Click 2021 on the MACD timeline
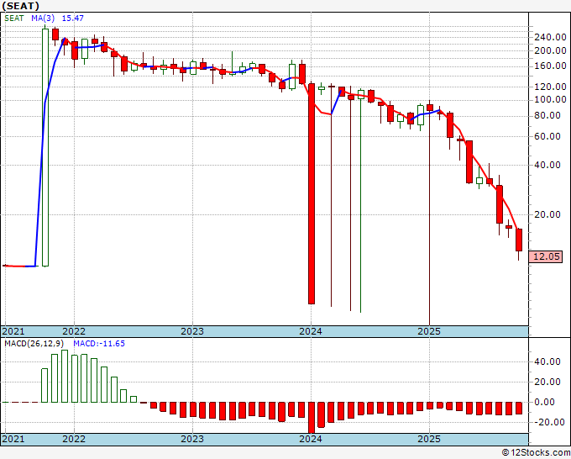The height and width of the screenshot is (459, 571). 13,439
